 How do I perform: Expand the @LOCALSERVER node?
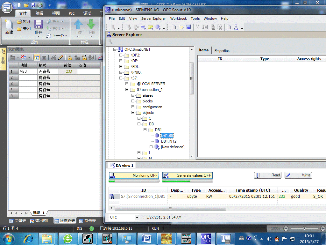[127, 84]
